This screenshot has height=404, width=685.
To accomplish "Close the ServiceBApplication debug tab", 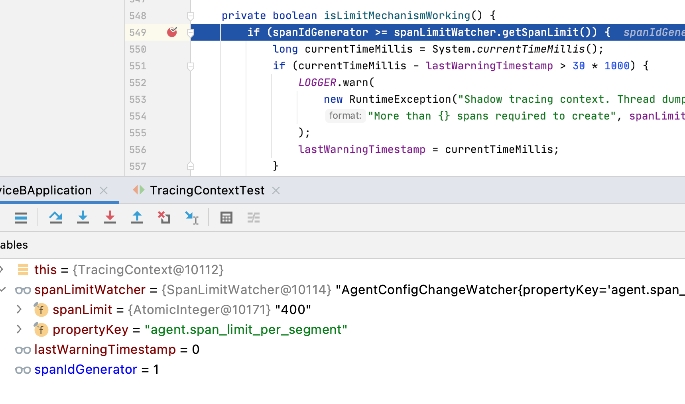I will tap(104, 190).
